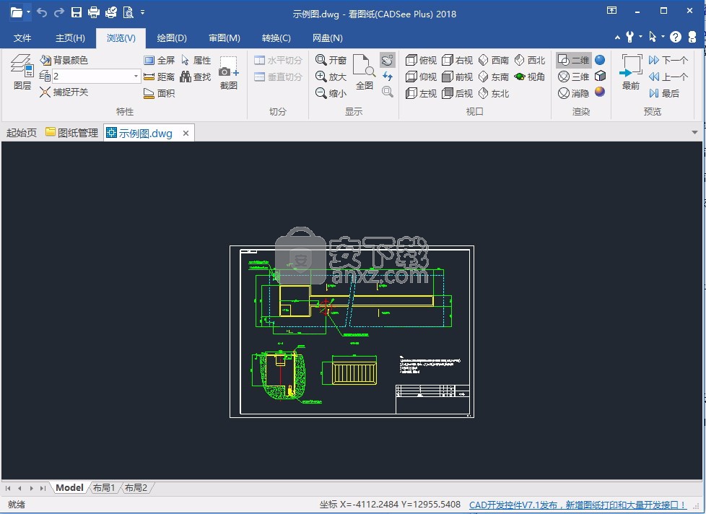
Task: Close the 示例图.dwg document tab
Action: pyautogui.click(x=186, y=133)
